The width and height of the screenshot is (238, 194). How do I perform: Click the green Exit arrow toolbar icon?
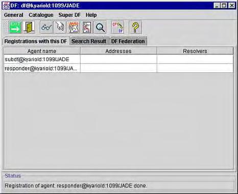15,27
